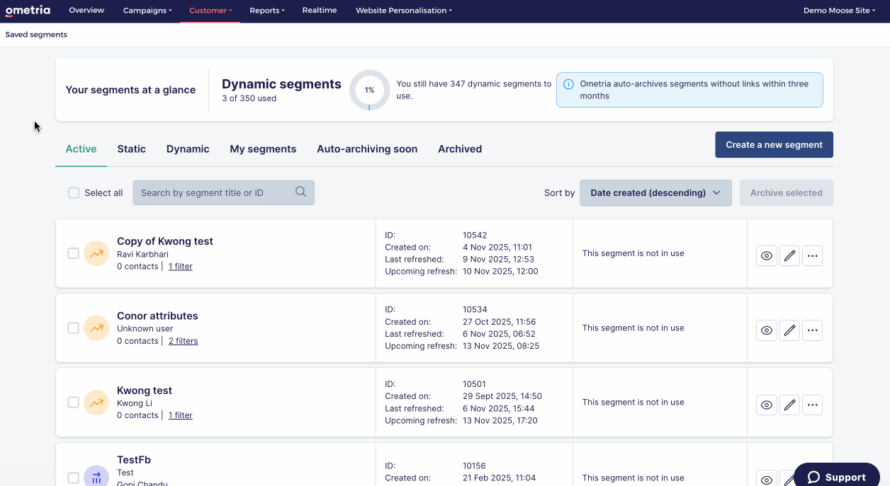890x486 pixels.
Task: Click segment ID 10542
Action: [475, 236]
